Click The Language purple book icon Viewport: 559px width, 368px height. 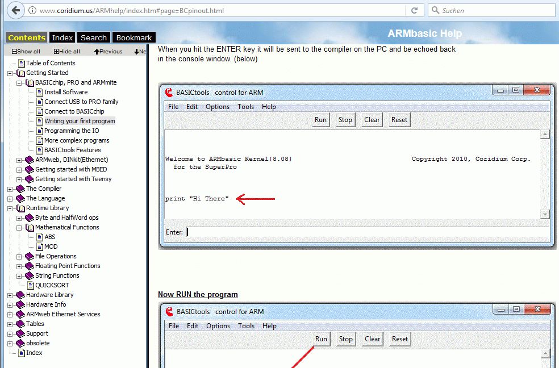click(20, 198)
